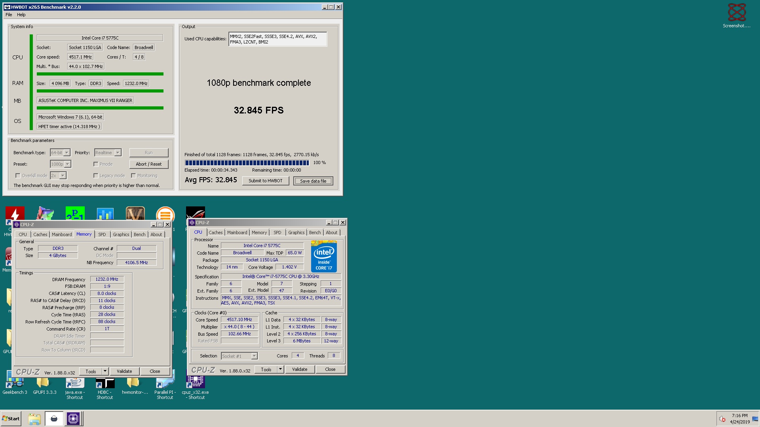
Task: Toggle the Legacy mode checkbox
Action: coord(96,176)
